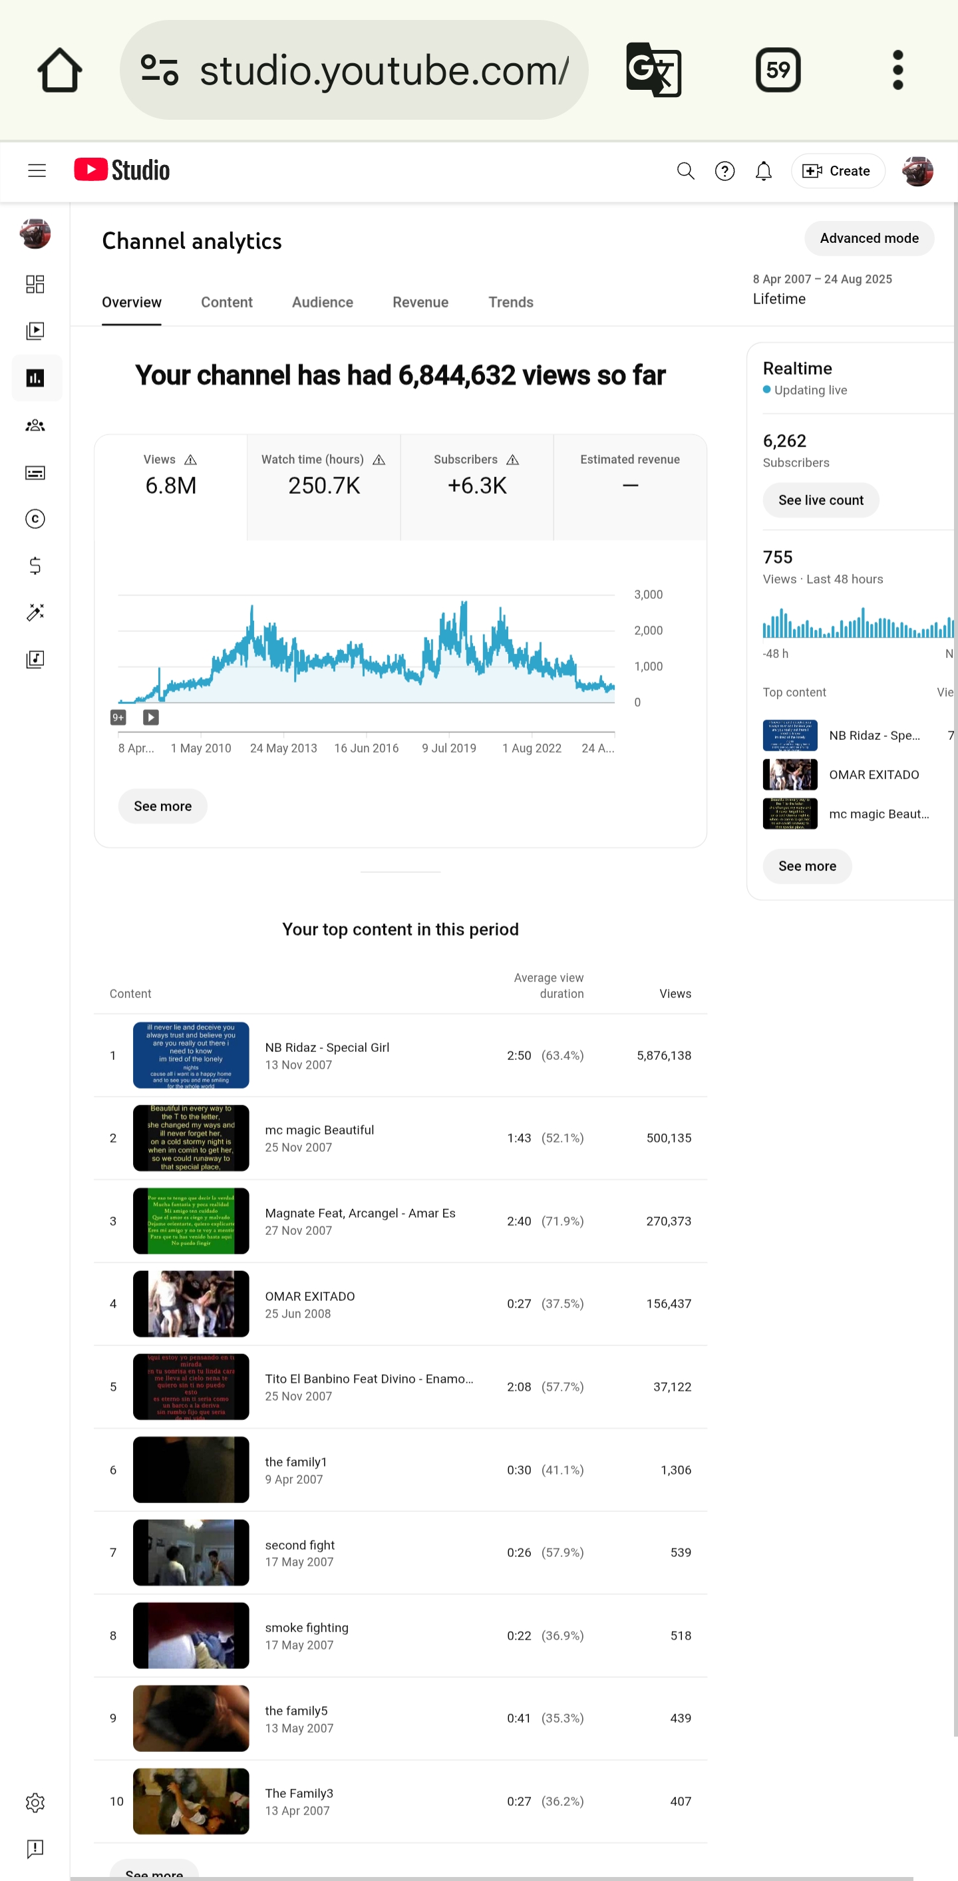Viewport: 958px width, 1881px height.
Task: Open the OMAR EXITADO thumbnail in top content table
Action: click(190, 1303)
